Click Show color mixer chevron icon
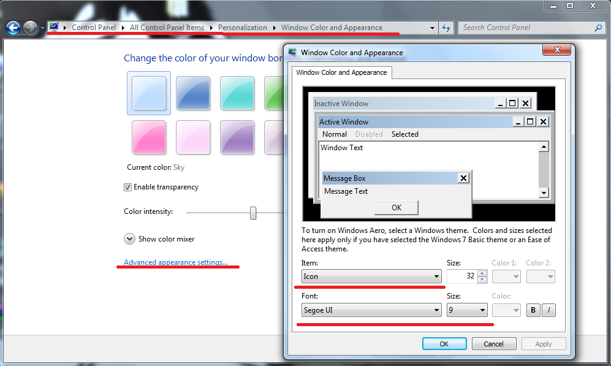 tap(129, 239)
